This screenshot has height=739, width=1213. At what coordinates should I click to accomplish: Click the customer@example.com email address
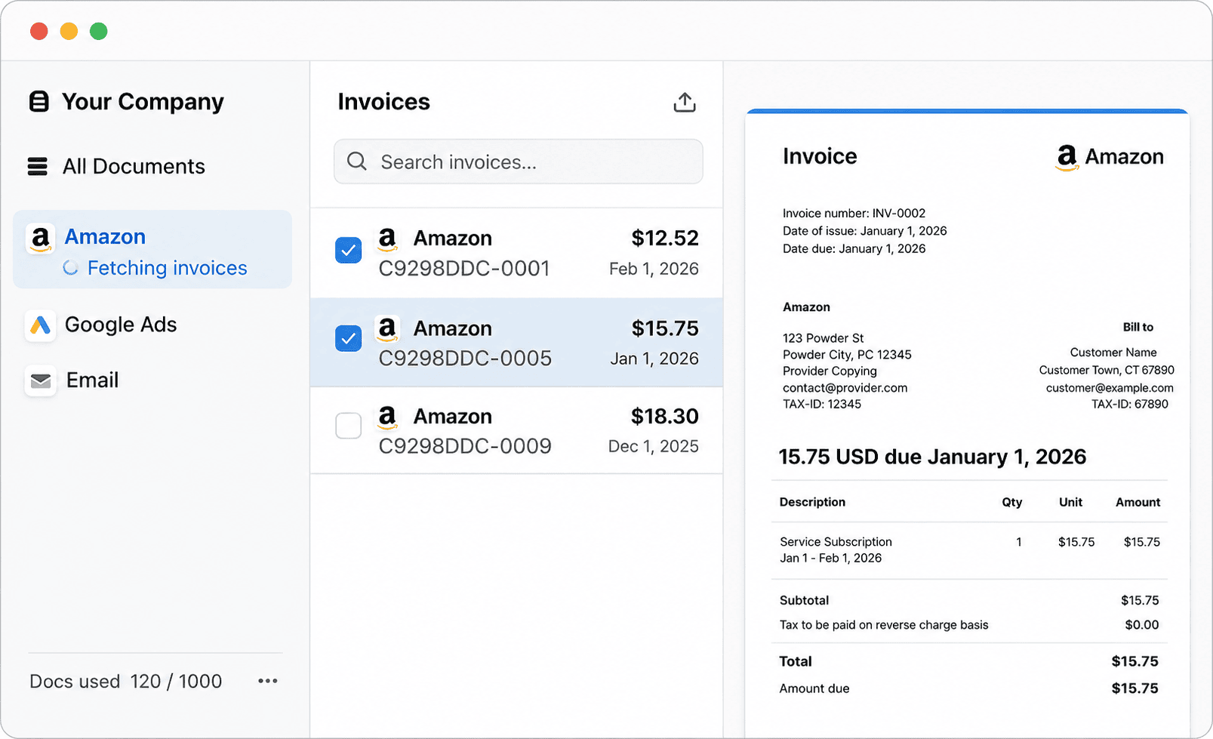(x=1110, y=388)
